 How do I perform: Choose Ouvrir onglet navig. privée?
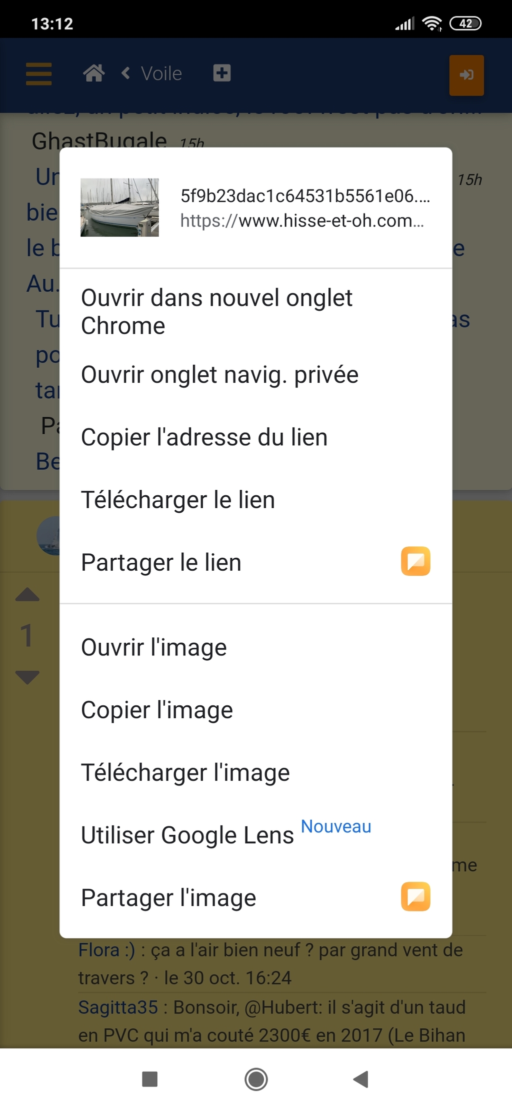coord(256,375)
